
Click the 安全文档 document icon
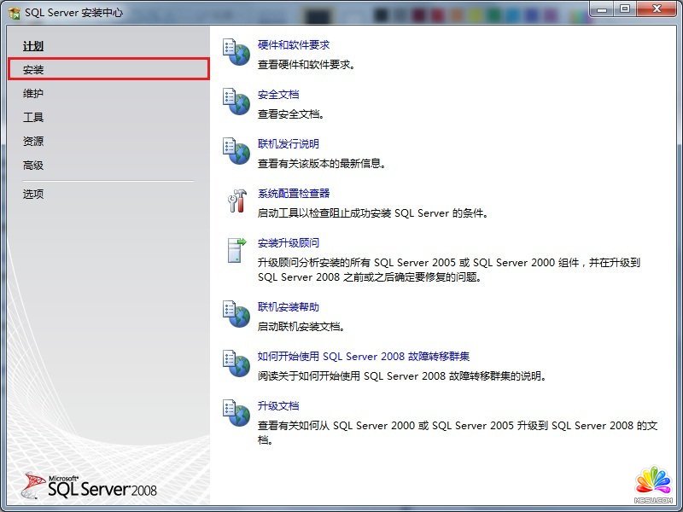pos(234,102)
